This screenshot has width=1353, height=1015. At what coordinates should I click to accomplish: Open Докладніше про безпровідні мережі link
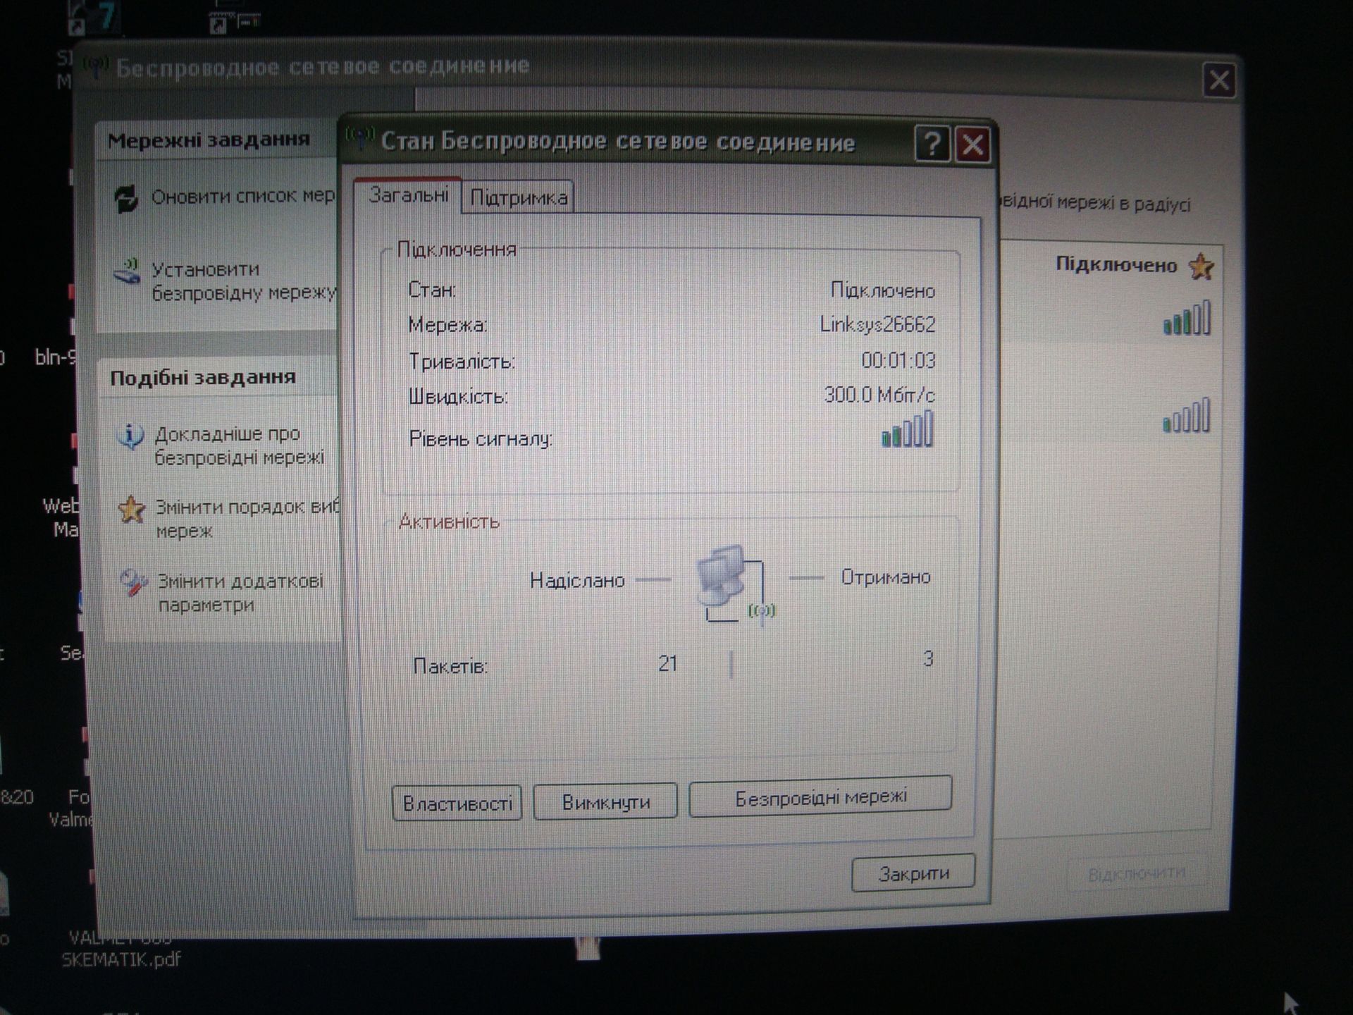pos(239,445)
